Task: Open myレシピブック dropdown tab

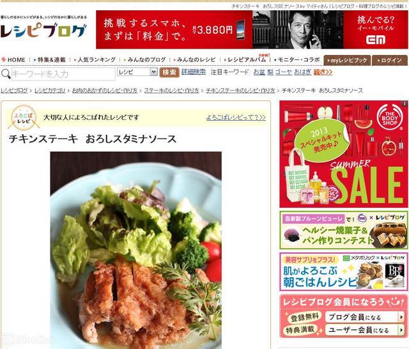Action: 347,60
